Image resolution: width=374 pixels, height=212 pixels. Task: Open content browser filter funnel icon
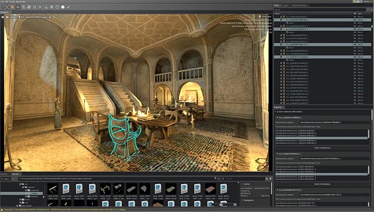point(270,179)
